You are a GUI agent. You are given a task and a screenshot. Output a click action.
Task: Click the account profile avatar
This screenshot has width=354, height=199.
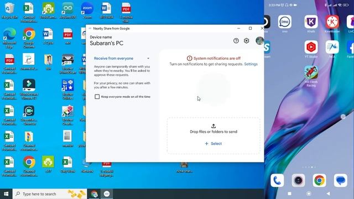coord(259,40)
